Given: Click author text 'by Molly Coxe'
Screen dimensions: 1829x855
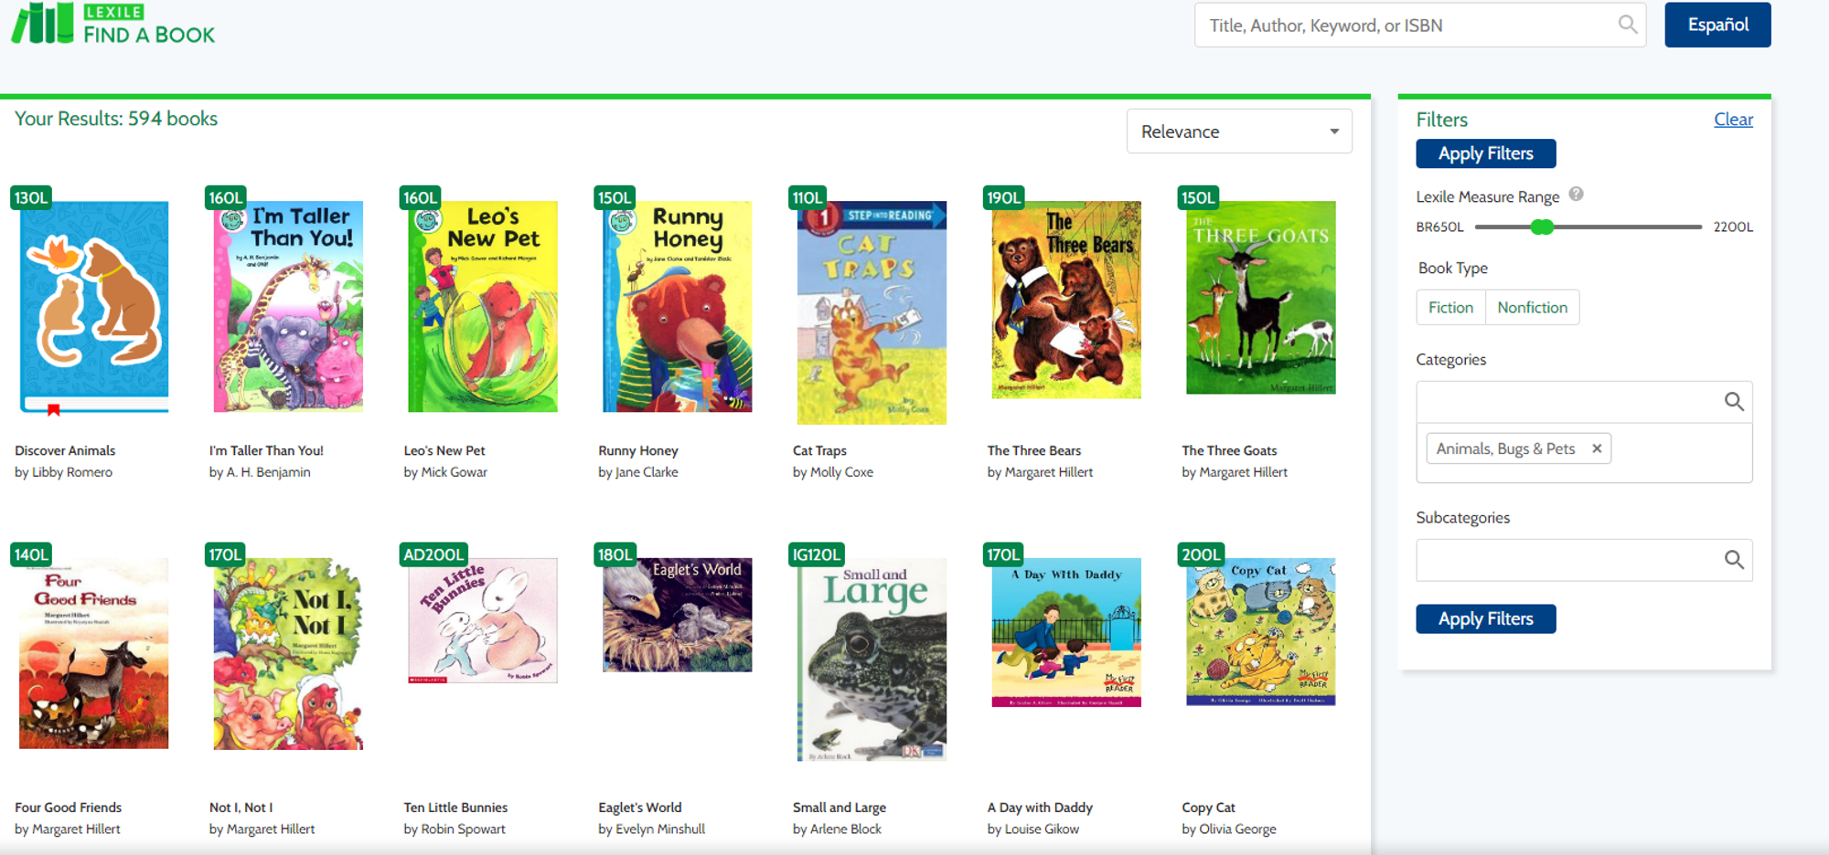Looking at the screenshot, I should [833, 472].
